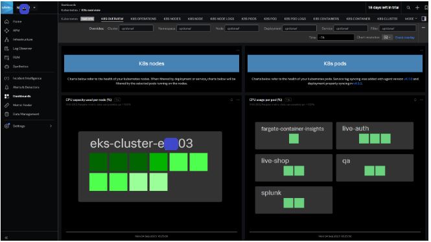Click the Filter override field
Screen dimensions: 431x242
tap(397, 28)
